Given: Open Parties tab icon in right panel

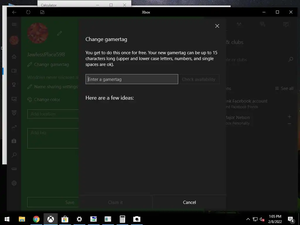Looking at the screenshot, I should [x=262, y=24].
